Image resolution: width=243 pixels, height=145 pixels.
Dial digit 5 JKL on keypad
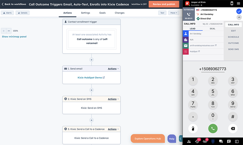click(x=213, y=92)
